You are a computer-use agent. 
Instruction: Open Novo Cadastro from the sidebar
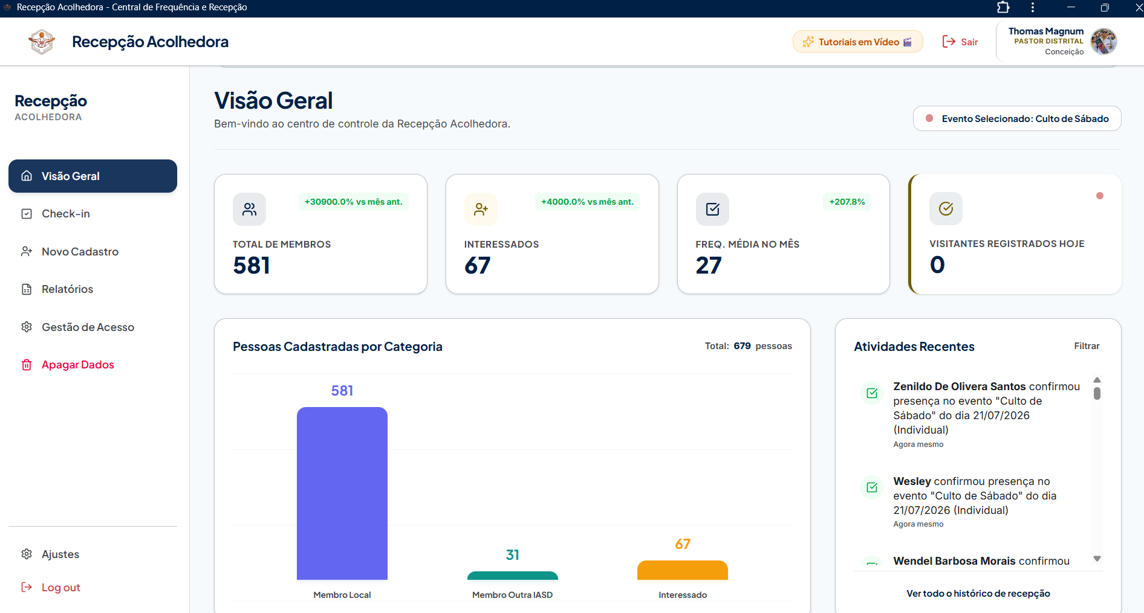click(93, 251)
